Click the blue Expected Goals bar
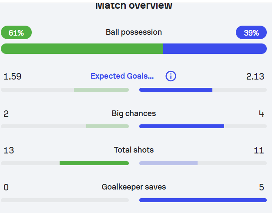Image resolution: width=272 pixels, height=213 pixels. click(176, 90)
